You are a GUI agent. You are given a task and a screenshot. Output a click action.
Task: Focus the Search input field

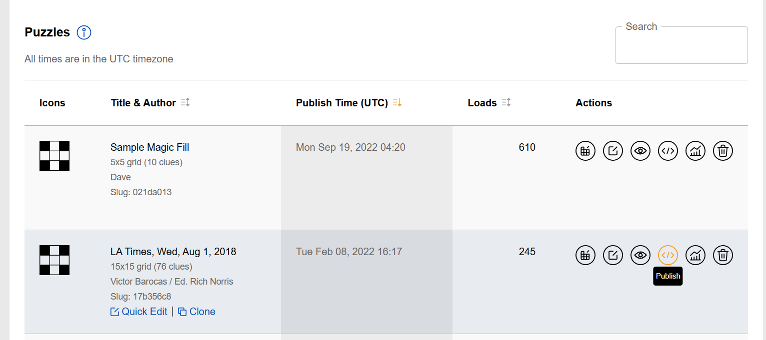click(x=681, y=45)
